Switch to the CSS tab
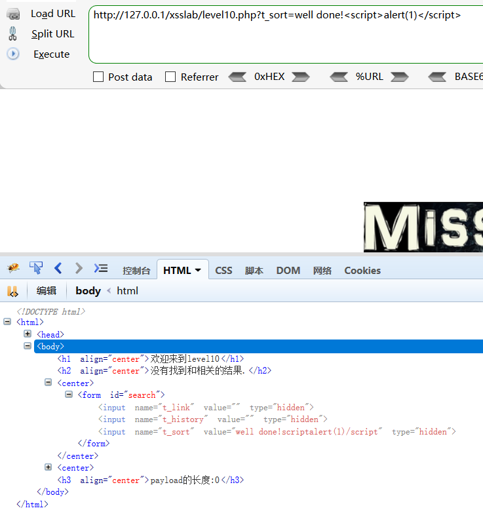This screenshot has height=525, width=483. 223,271
